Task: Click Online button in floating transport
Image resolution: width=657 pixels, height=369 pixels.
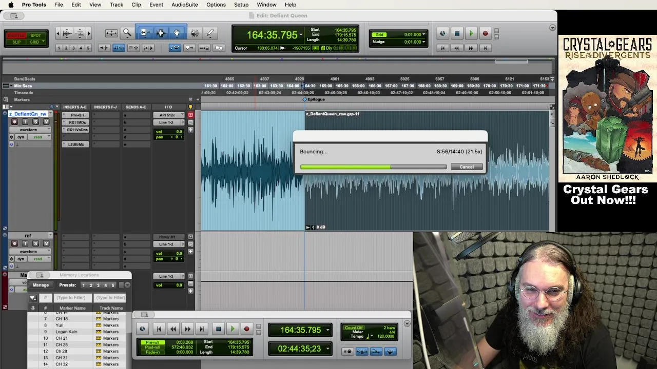Action: (x=142, y=329)
